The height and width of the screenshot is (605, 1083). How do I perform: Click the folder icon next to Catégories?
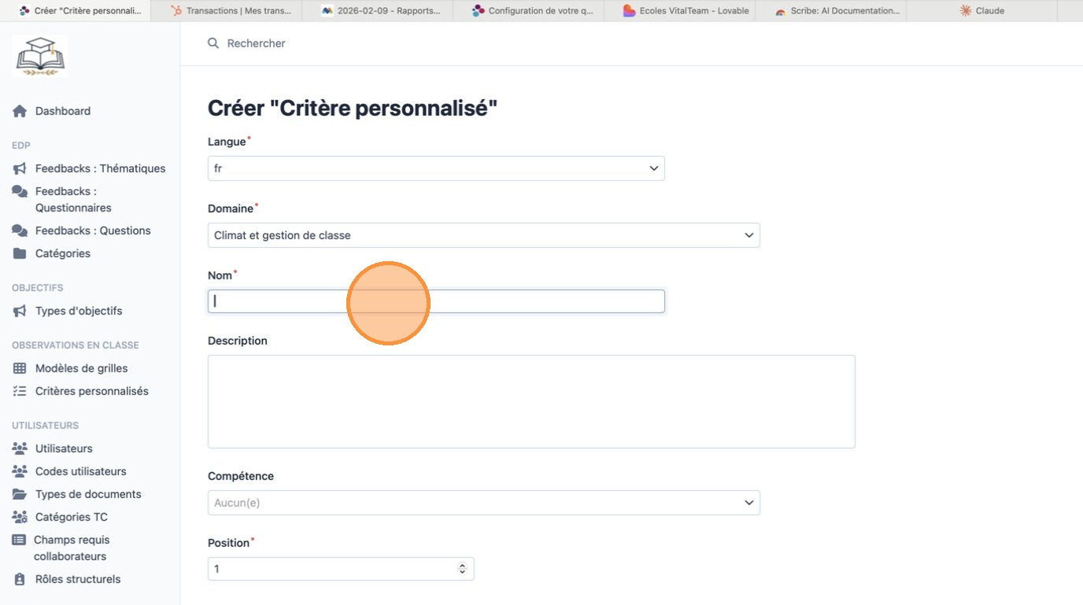(20, 253)
